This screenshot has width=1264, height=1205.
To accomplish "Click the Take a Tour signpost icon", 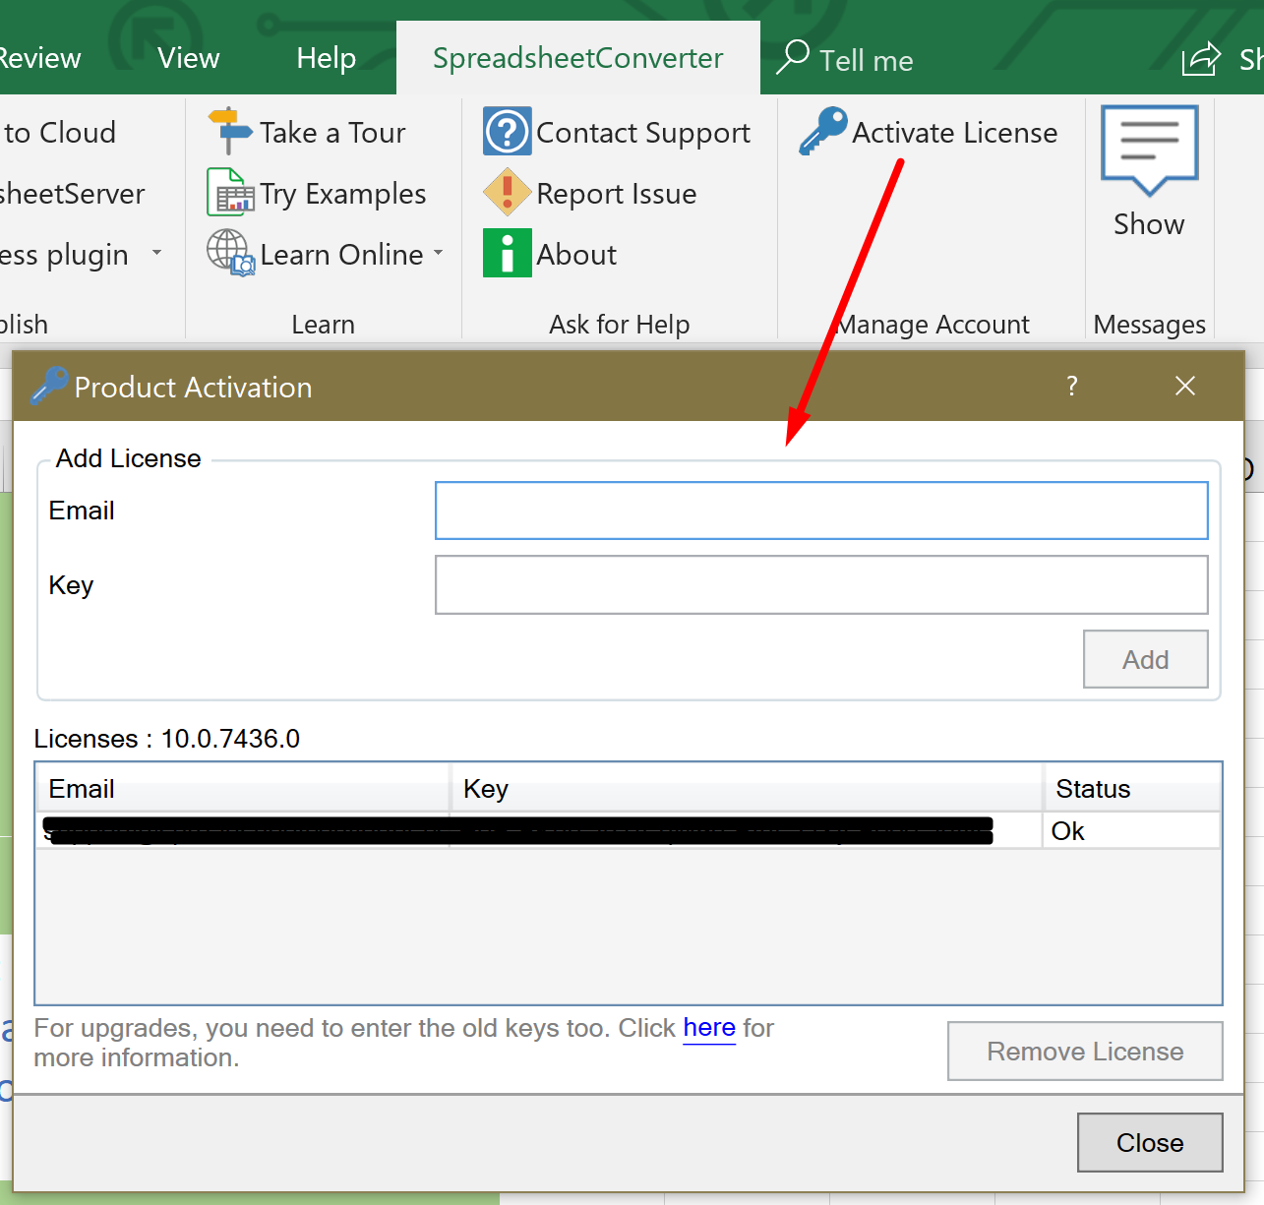I will (x=230, y=132).
